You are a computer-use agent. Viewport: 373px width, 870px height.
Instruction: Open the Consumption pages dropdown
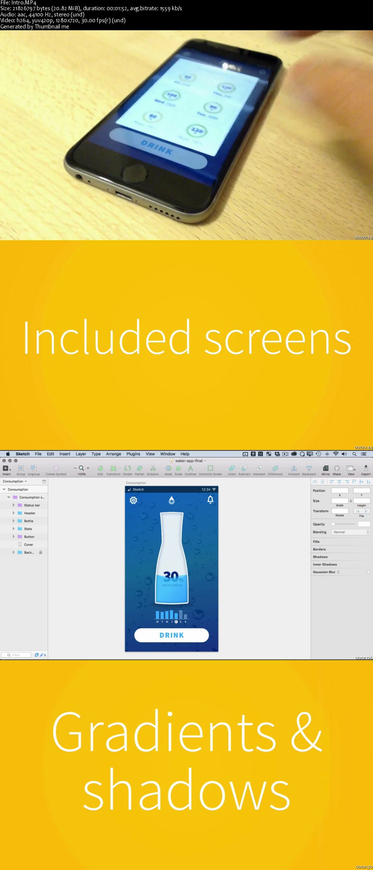click(x=15, y=481)
